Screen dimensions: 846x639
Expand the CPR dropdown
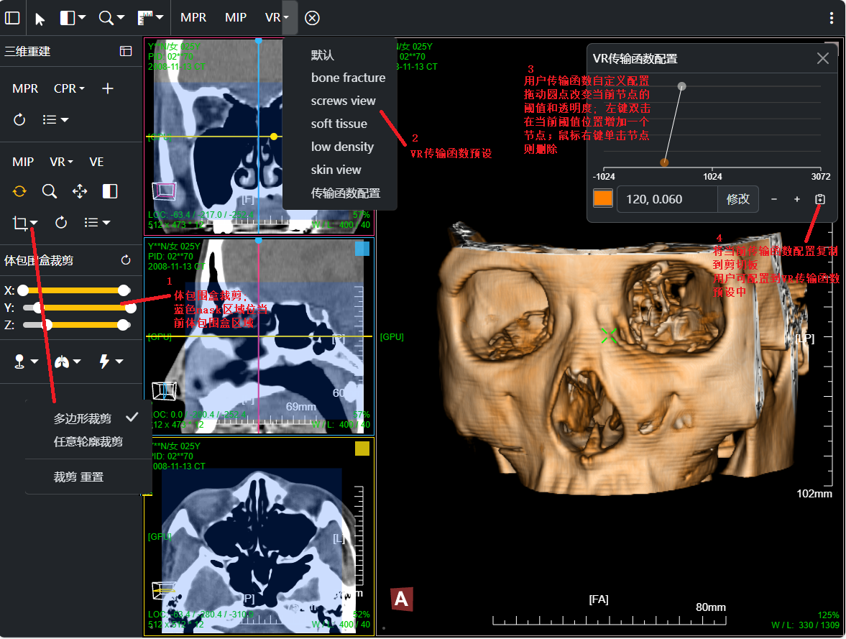69,88
